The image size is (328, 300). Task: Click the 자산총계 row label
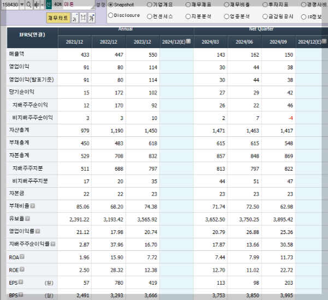coord(19,130)
